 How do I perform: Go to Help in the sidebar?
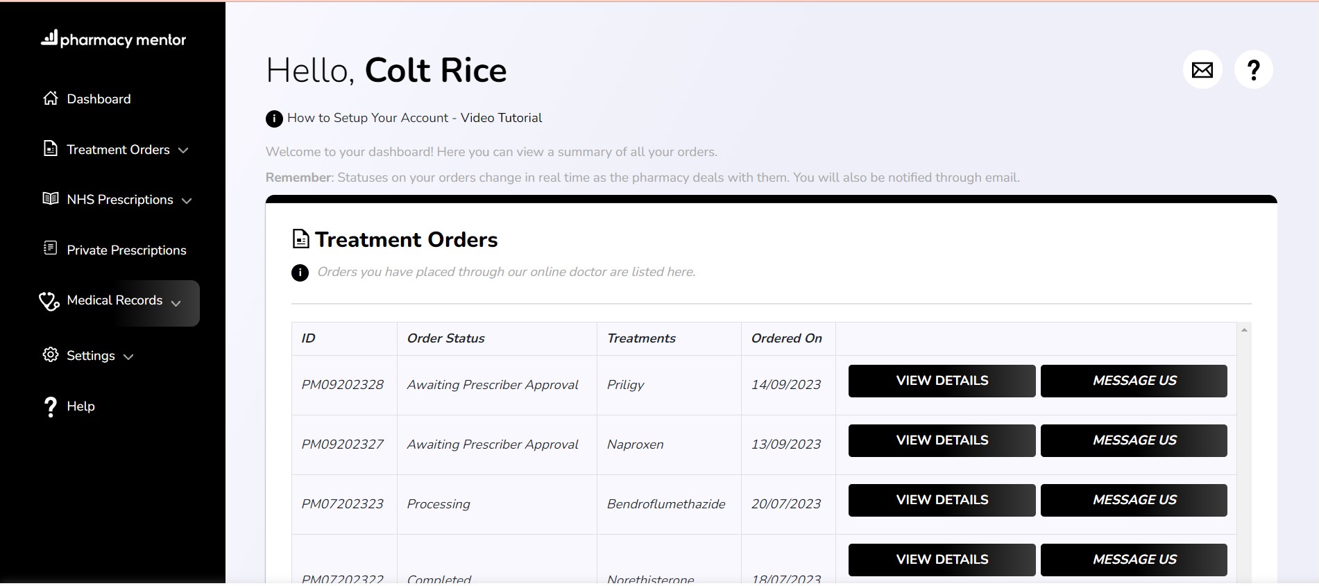coord(80,406)
